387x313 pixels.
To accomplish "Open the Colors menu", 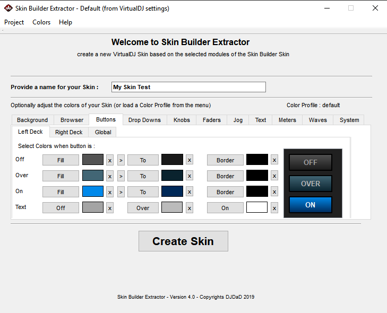I will 41,22.
